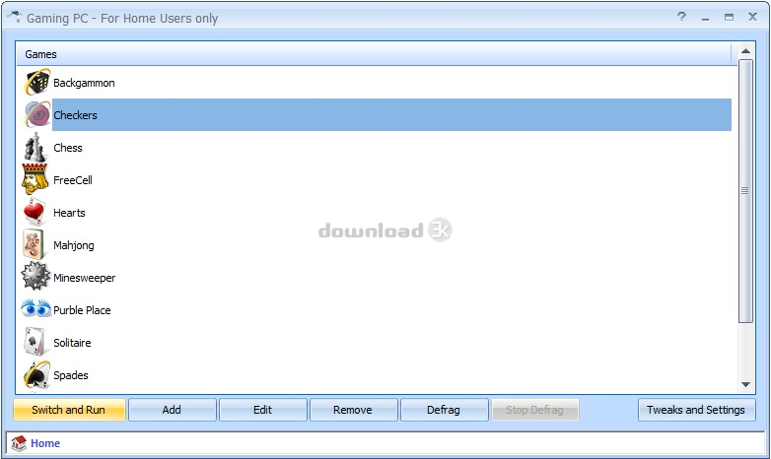Screen dimensions: 771x459
Task: Open Tweaks and Settings
Action: pos(697,410)
